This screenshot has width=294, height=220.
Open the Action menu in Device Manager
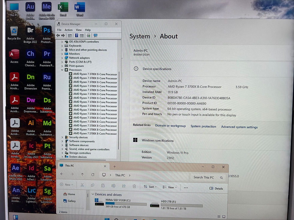[68, 30]
